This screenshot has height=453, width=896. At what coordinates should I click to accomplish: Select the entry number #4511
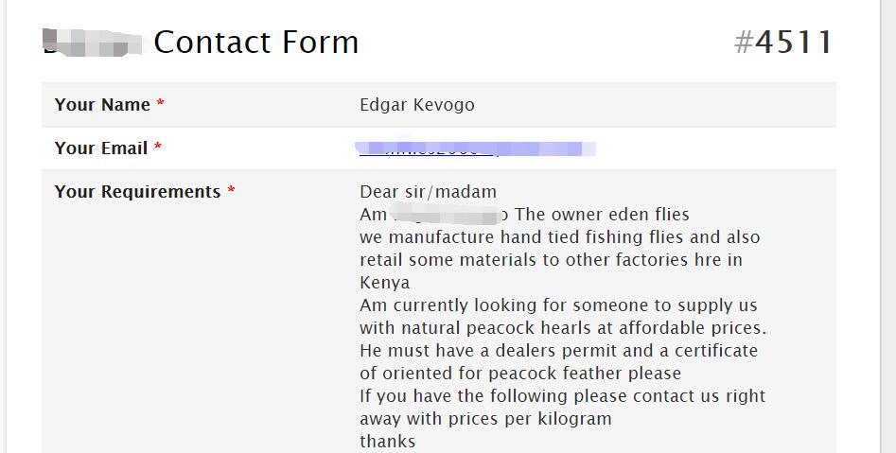click(782, 43)
